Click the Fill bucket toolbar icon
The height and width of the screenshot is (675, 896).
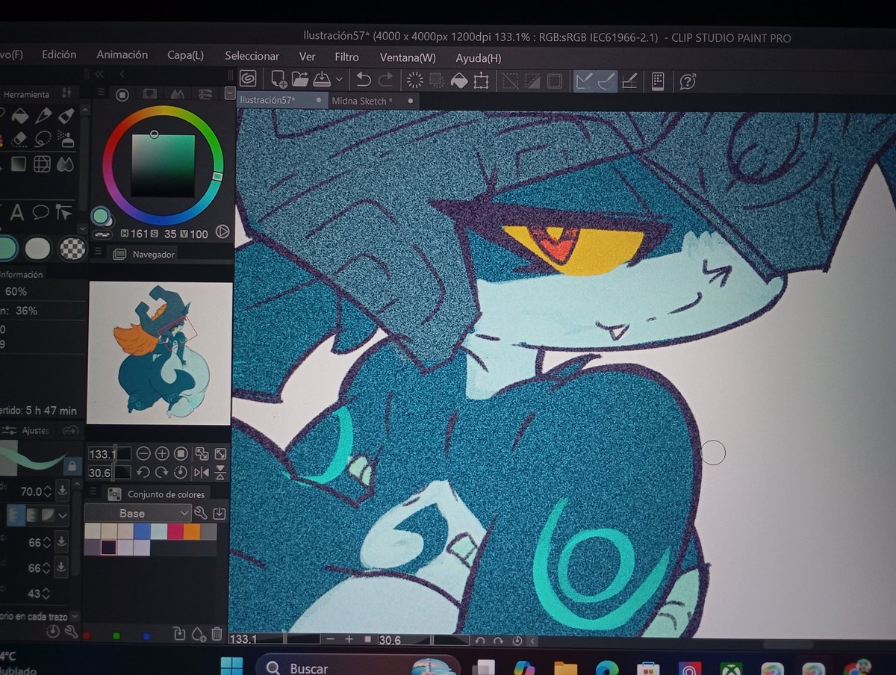click(459, 81)
